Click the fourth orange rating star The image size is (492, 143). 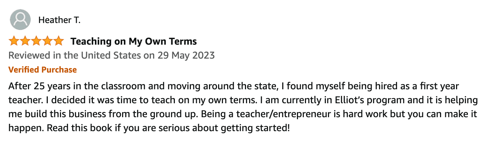coord(47,41)
